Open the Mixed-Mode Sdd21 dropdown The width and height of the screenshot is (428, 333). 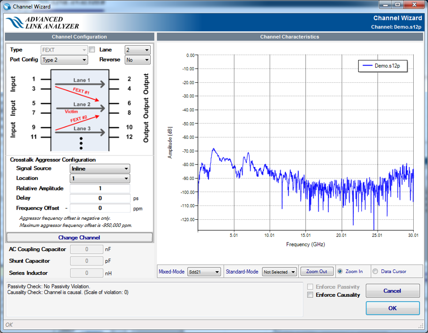[204, 272]
